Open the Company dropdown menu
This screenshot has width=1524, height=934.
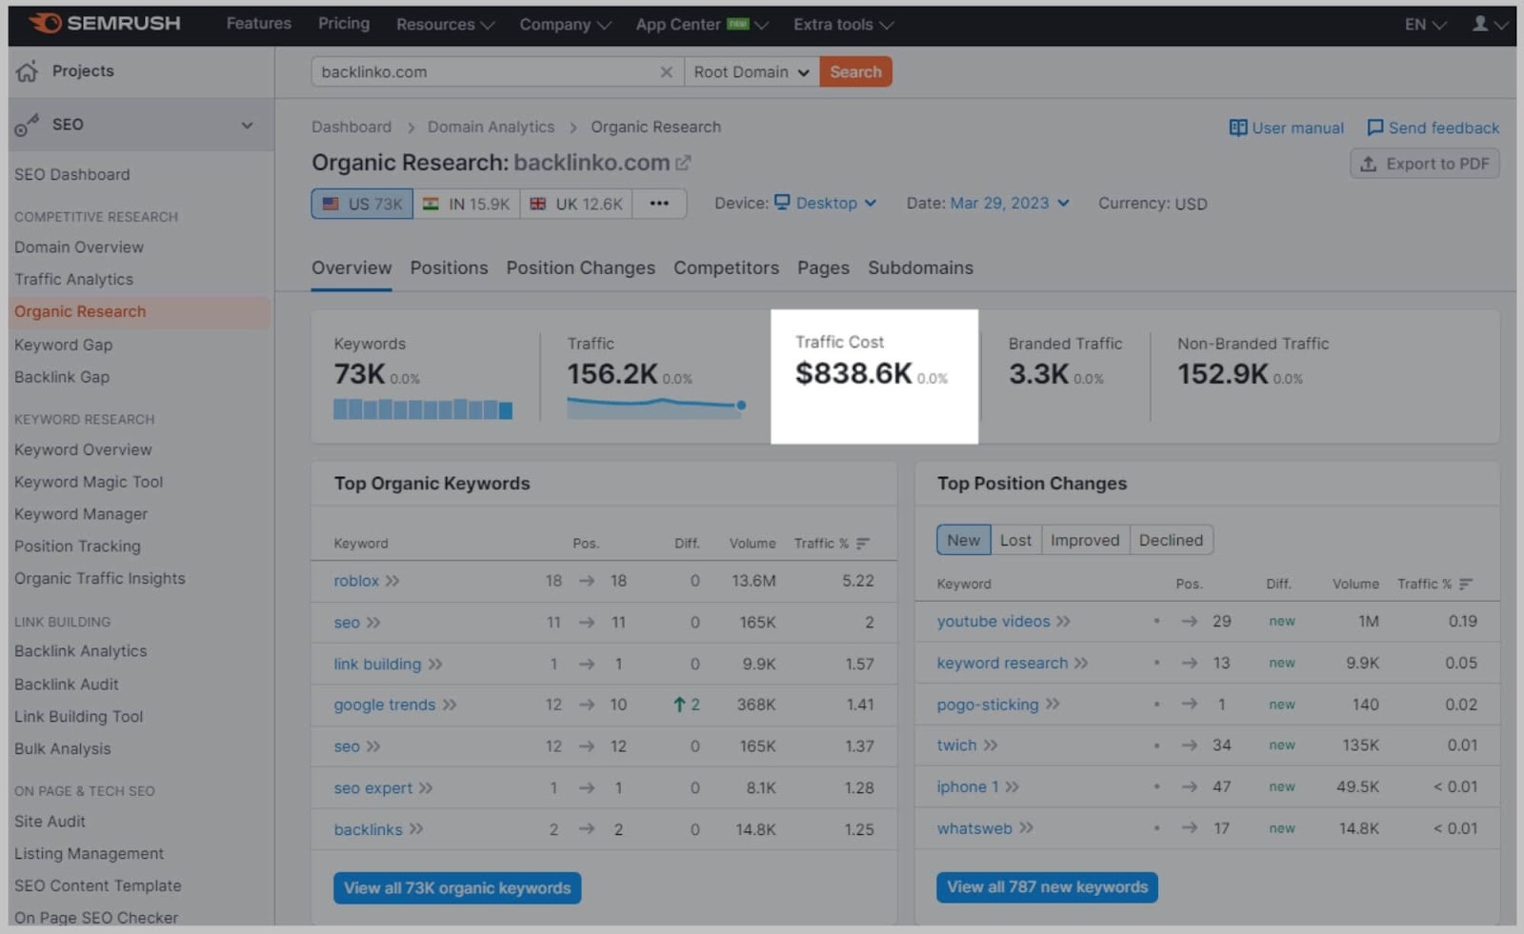[565, 25]
